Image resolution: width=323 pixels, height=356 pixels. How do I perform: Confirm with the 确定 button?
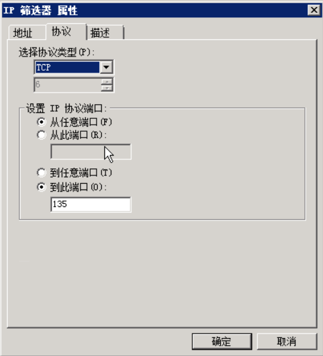tap(222, 341)
